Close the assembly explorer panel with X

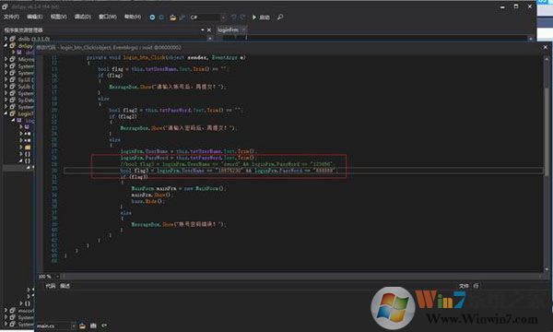(209, 30)
